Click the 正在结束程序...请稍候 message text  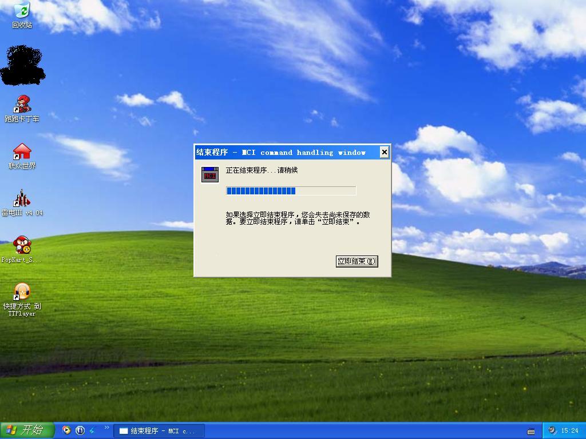coord(262,170)
